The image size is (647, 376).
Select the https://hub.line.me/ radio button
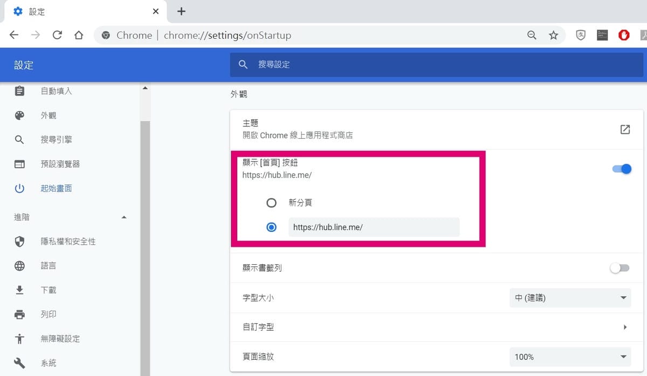point(271,227)
